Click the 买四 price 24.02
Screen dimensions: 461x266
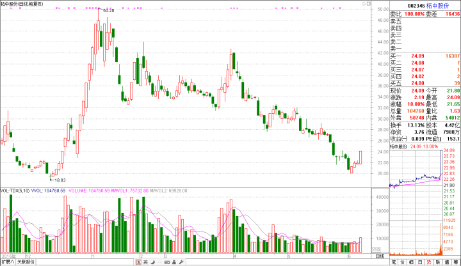point(417,76)
